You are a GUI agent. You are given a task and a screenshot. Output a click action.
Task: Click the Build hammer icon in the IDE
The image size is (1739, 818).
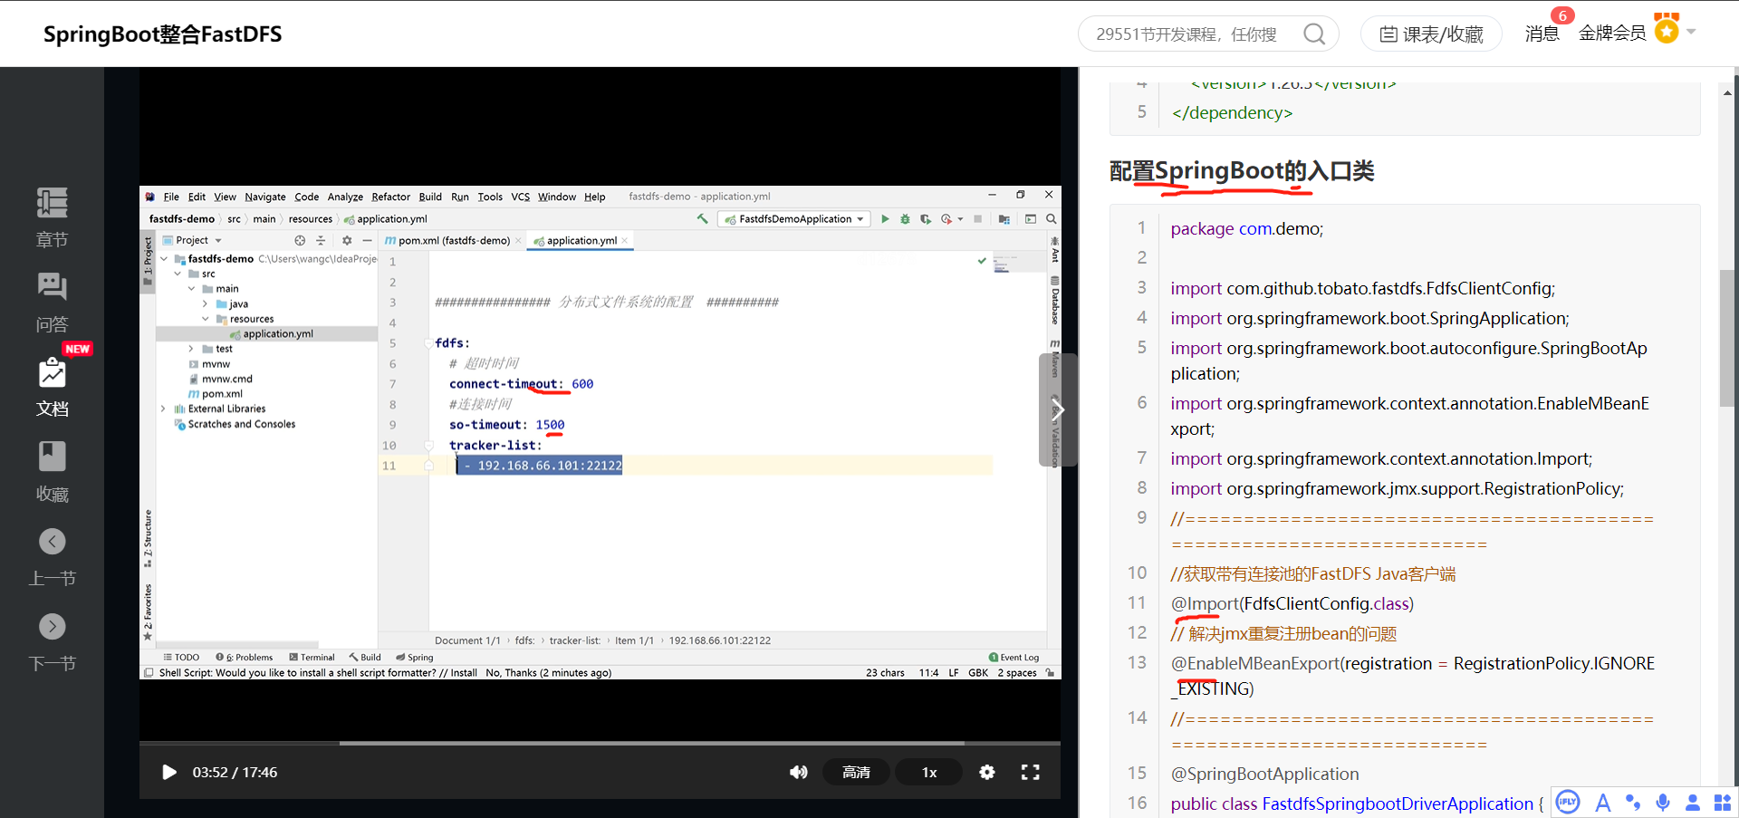[702, 219]
